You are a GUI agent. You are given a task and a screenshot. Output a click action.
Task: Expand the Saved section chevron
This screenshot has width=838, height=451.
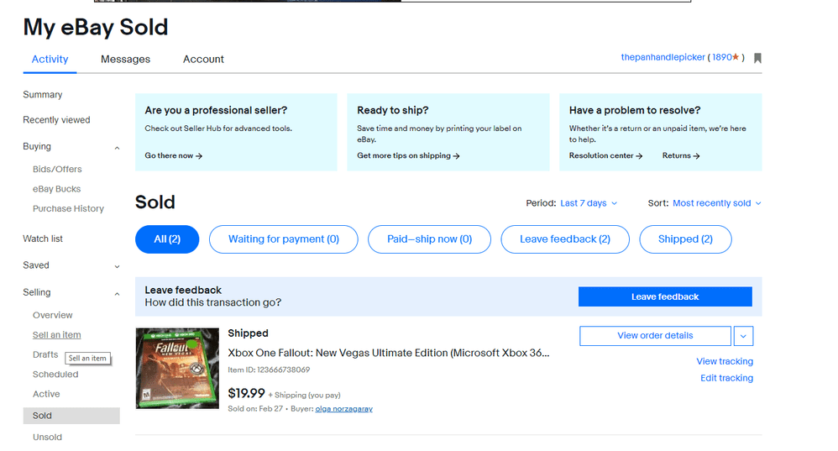pyautogui.click(x=117, y=266)
